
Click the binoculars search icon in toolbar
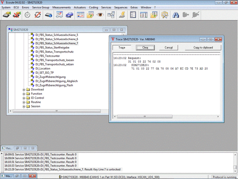pyautogui.click(x=176, y=15)
